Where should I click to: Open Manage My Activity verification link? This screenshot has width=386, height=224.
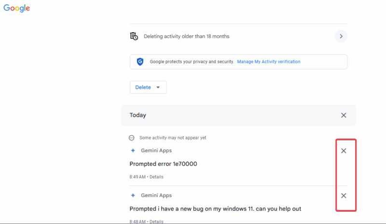point(269,62)
